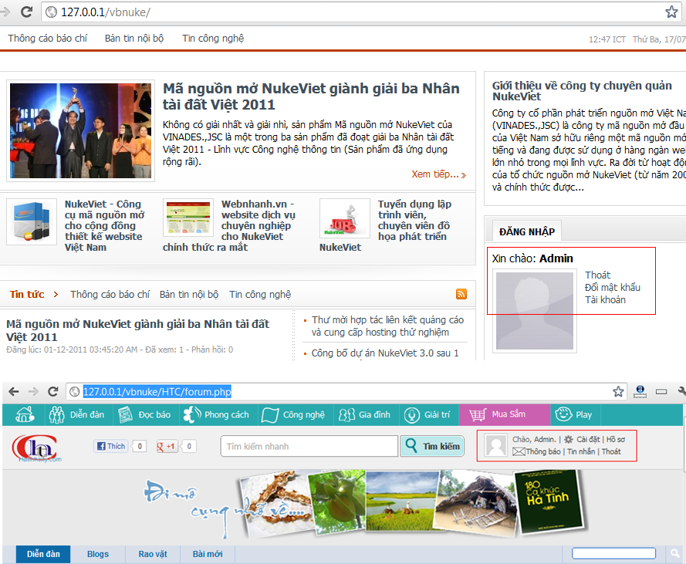The height and width of the screenshot is (564, 686).
Task: Reload the forum.php browser page
Action: 53,391
